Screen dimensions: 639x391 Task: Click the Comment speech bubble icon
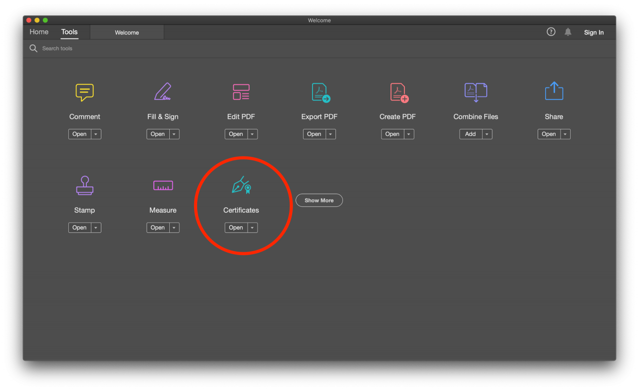(84, 92)
